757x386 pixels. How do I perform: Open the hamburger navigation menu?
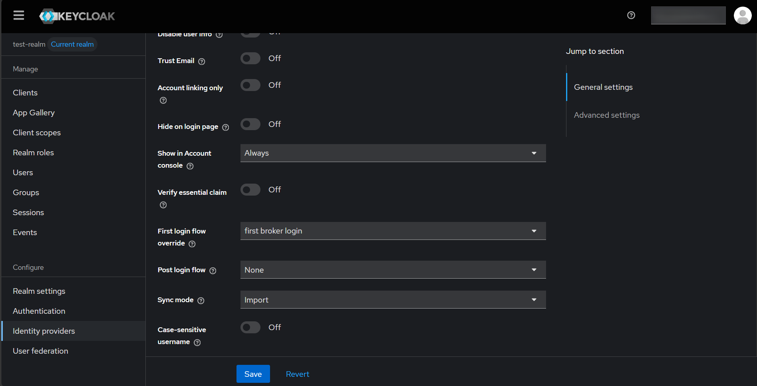pyautogui.click(x=19, y=16)
